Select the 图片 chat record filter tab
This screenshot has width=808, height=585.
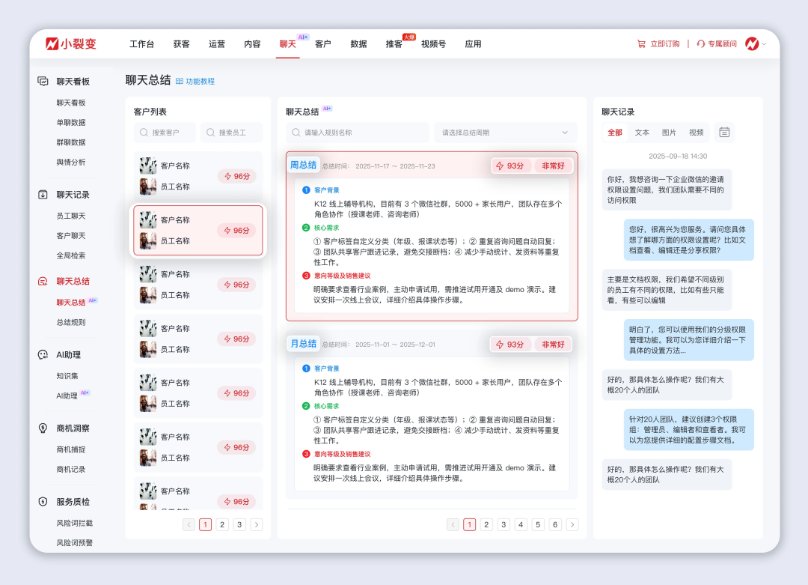click(x=669, y=133)
